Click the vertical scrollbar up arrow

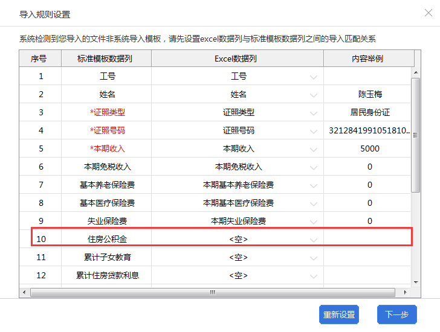(x=416, y=72)
